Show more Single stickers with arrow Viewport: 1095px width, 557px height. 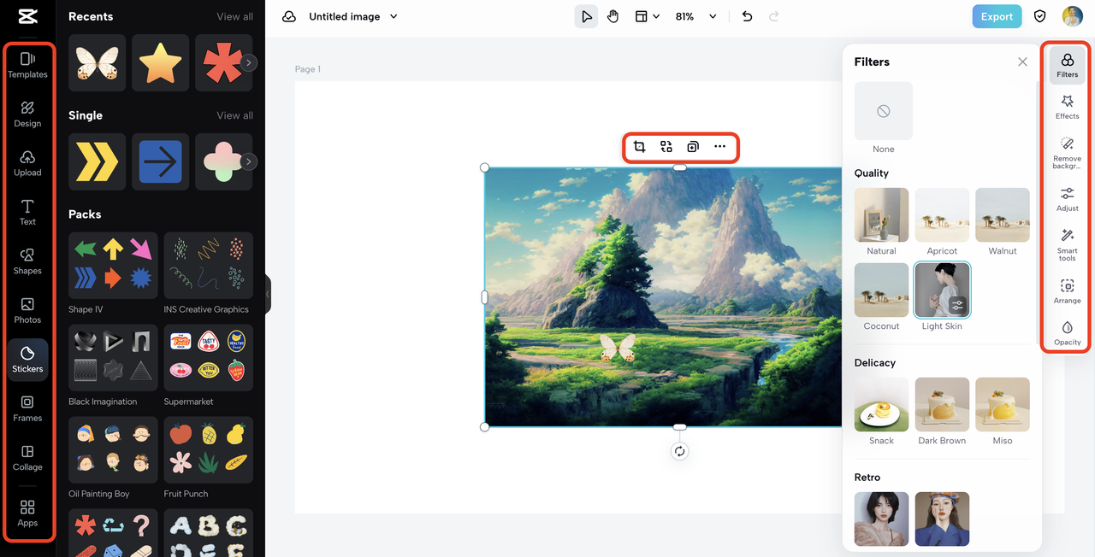click(249, 161)
